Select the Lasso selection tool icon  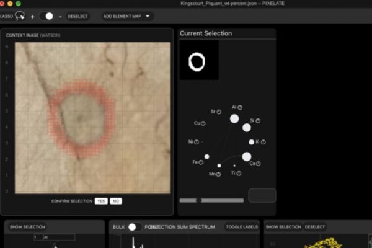coord(21,16)
